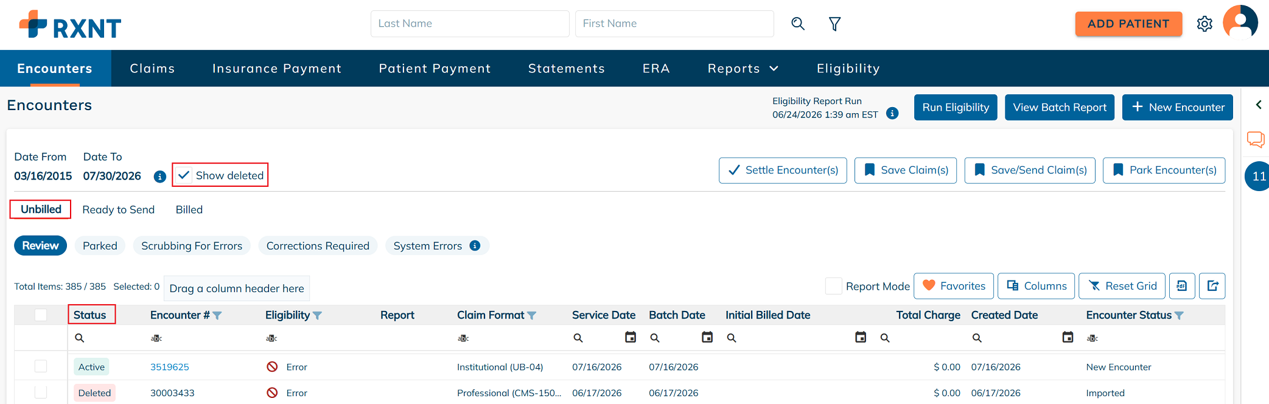Click the Run Eligibility button
Screen dimensions: 1269x404
pyautogui.click(x=956, y=107)
